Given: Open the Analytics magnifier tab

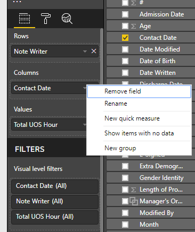Looking at the screenshot, I should [67, 19].
